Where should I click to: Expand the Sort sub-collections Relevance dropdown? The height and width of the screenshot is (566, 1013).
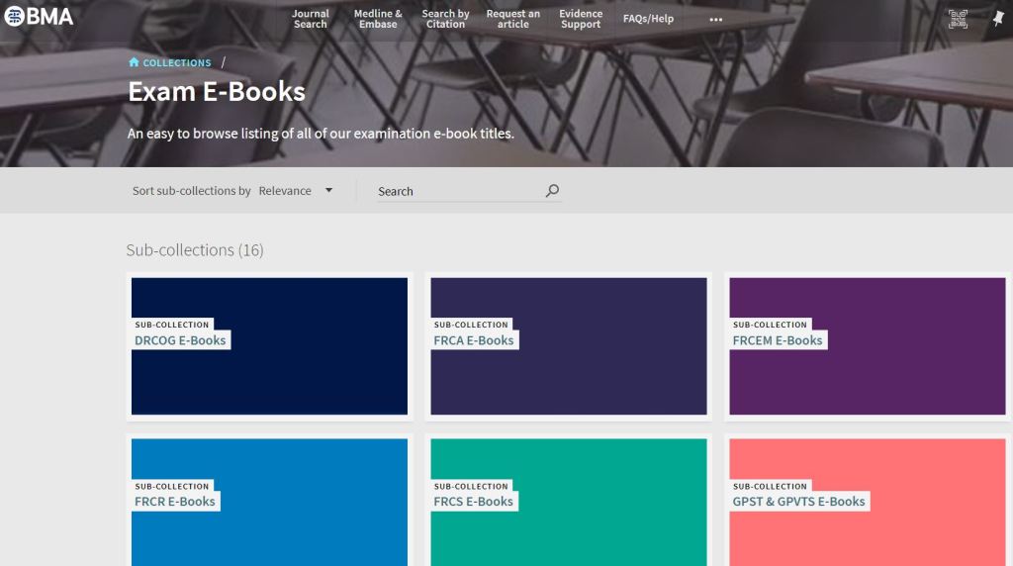[x=296, y=191]
